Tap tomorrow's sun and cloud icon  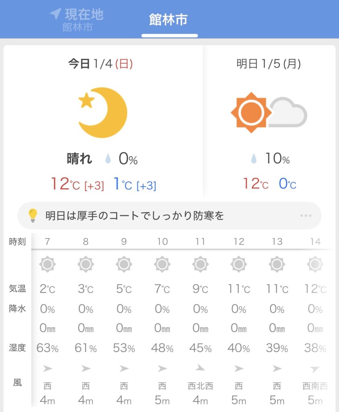pyautogui.click(x=269, y=113)
